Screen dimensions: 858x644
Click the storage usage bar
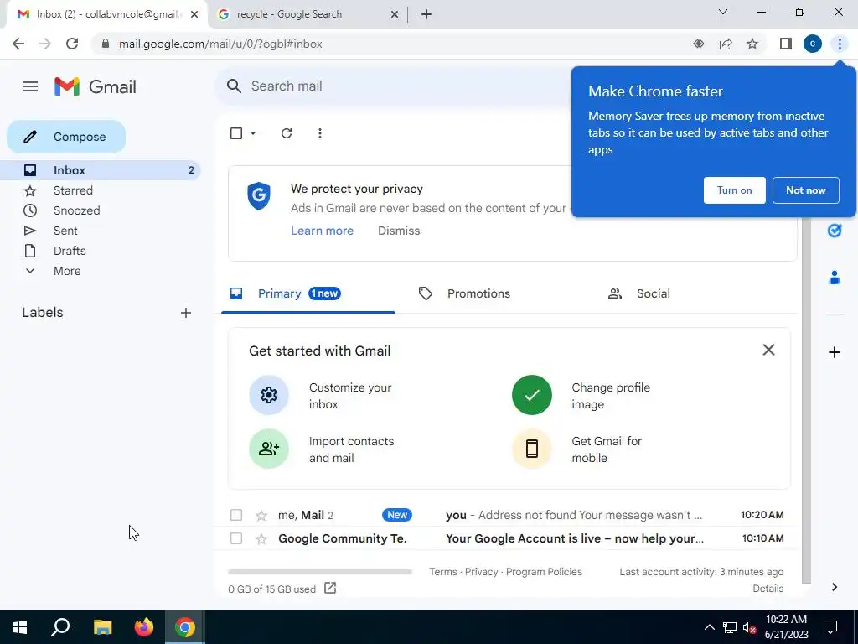click(320, 572)
